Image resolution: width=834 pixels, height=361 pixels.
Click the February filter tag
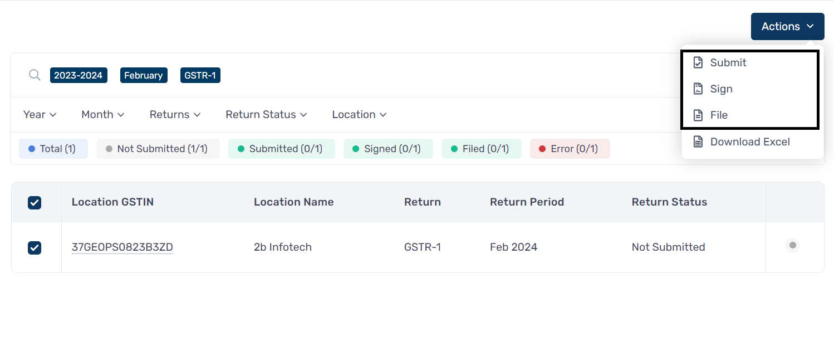(x=144, y=76)
